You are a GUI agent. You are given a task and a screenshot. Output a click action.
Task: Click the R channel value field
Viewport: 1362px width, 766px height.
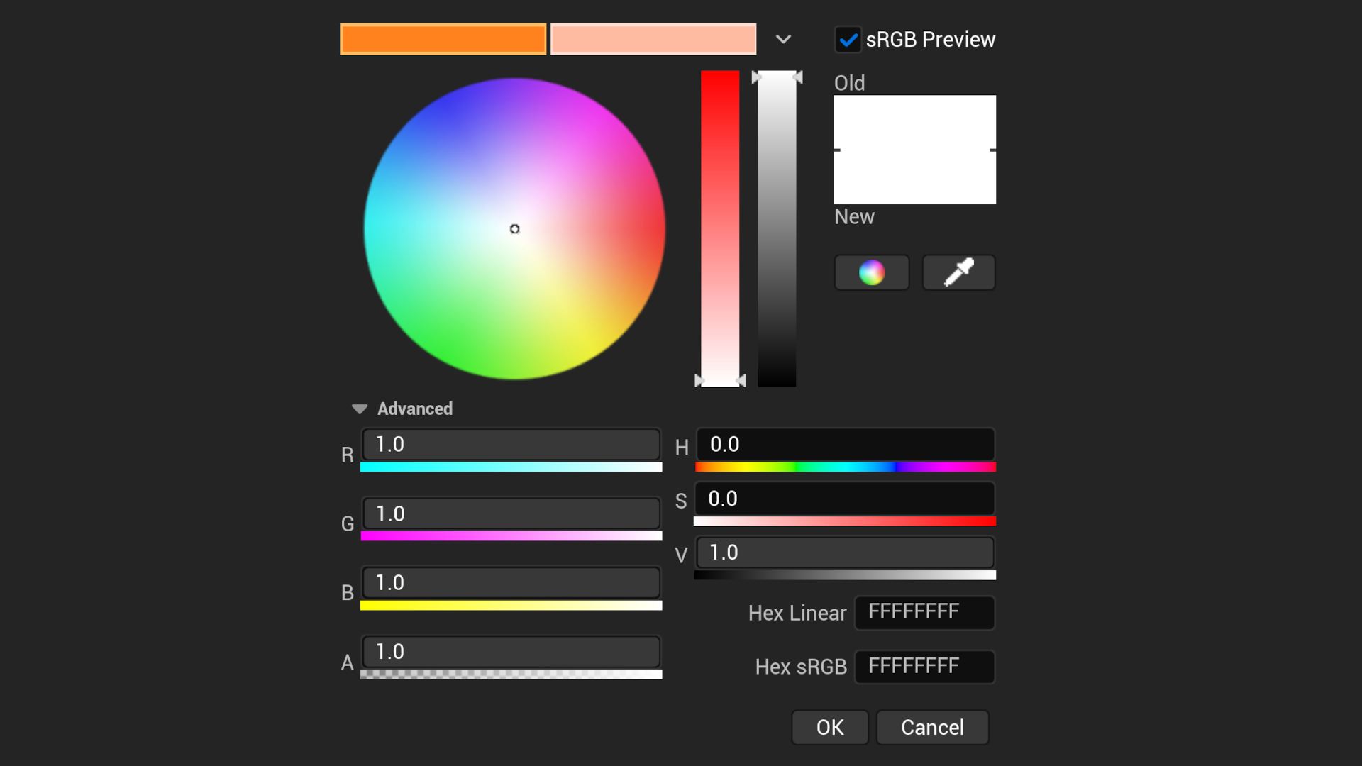coord(511,445)
